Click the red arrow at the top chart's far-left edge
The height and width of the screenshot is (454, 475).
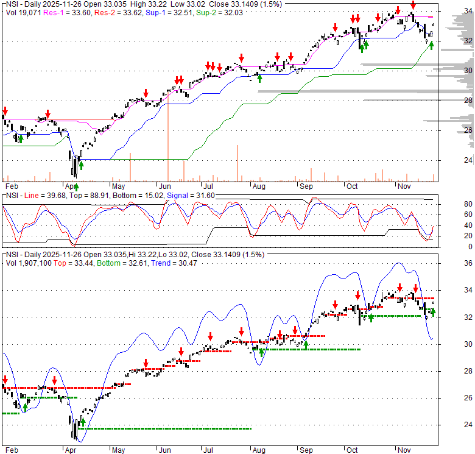(5, 111)
